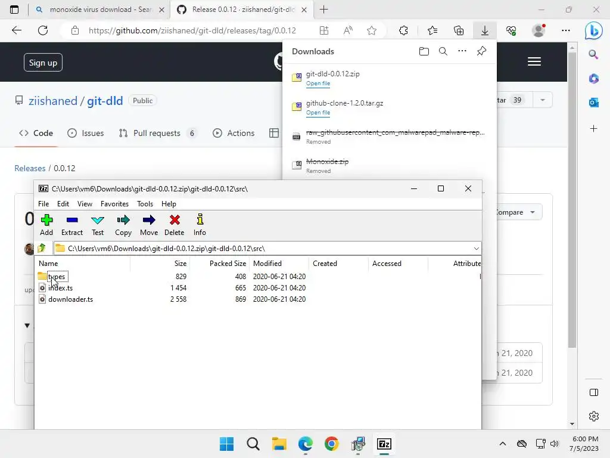Open more options in the Downloads panel

pyautogui.click(x=462, y=51)
